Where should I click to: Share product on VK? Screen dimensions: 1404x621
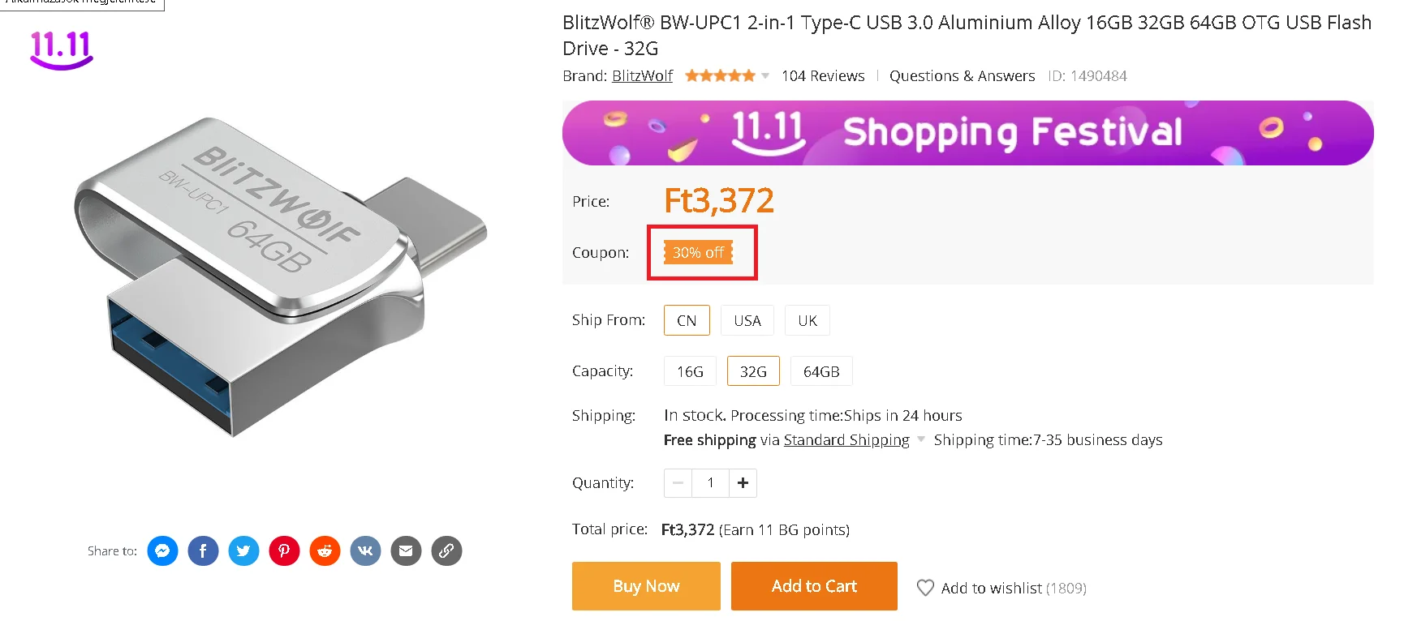pyautogui.click(x=365, y=551)
